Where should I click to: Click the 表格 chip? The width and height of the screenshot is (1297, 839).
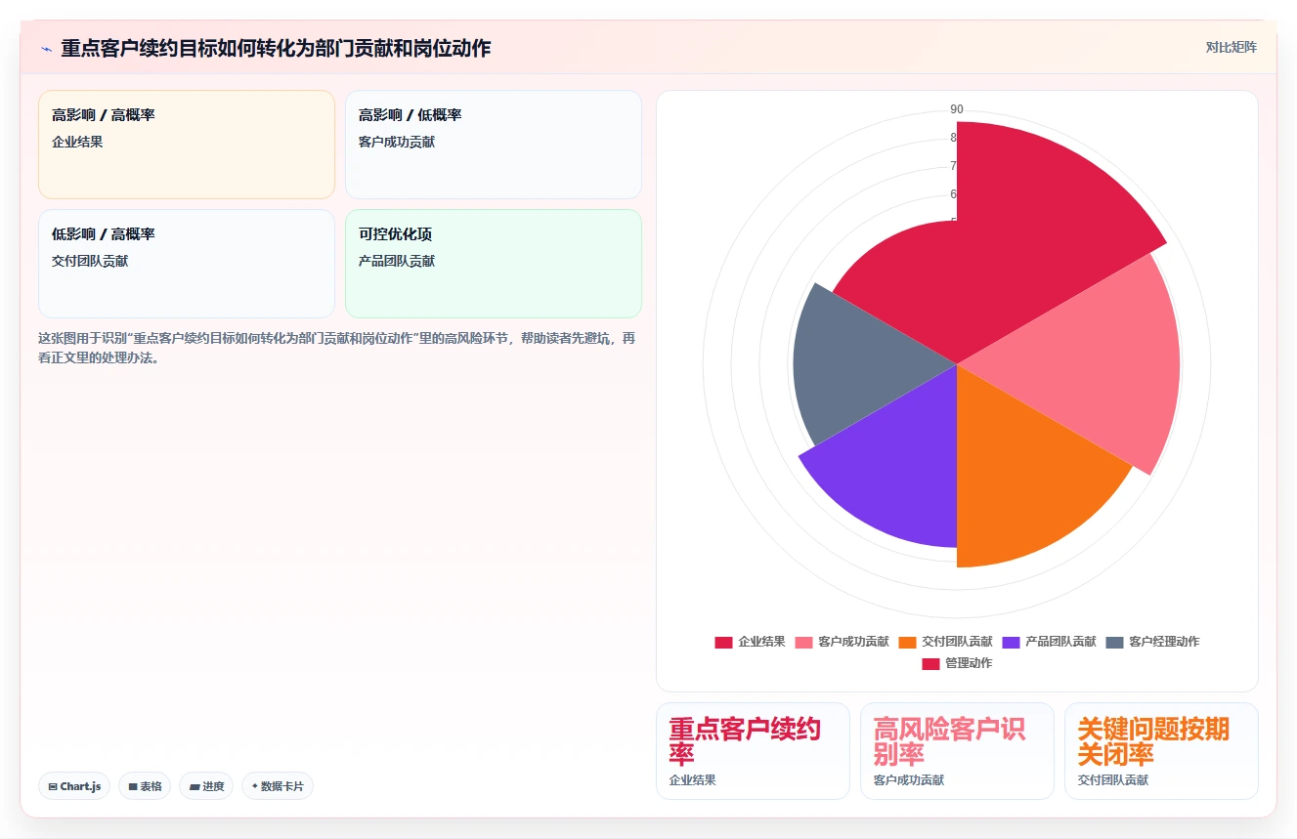click(x=145, y=786)
